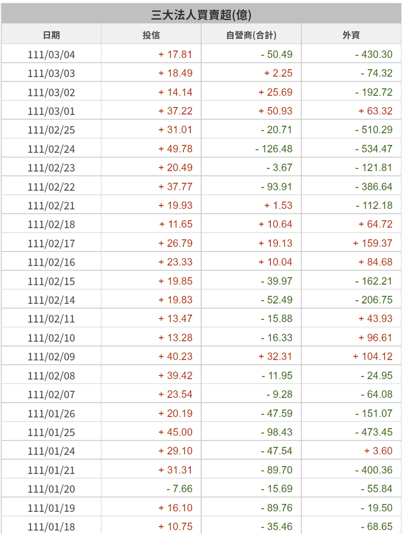The image size is (408, 534).
Task: Click the 日期 column header
Action: pos(51,35)
